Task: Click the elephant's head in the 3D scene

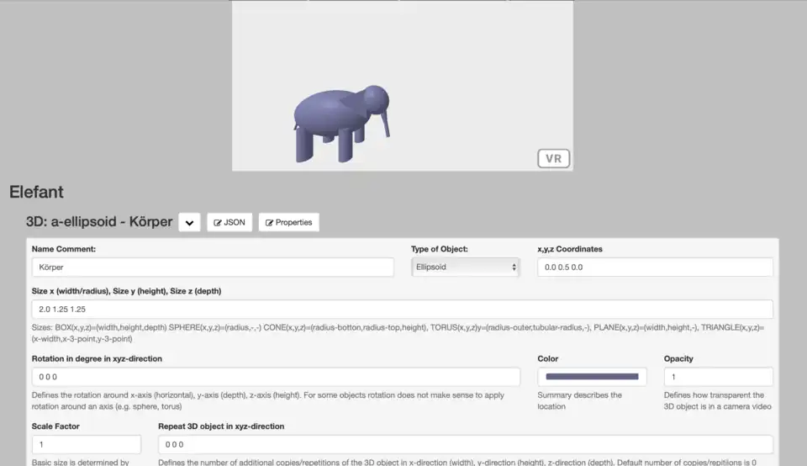Action: (x=374, y=98)
